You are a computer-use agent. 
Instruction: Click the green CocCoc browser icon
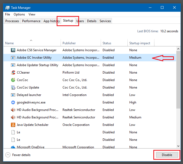coord(13,80)
